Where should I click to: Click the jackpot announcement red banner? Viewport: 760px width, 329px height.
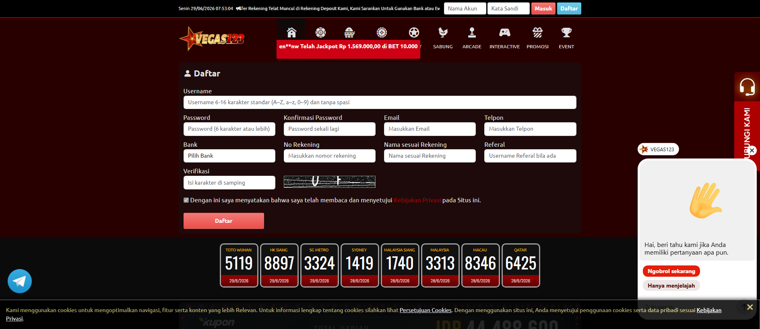(x=348, y=49)
